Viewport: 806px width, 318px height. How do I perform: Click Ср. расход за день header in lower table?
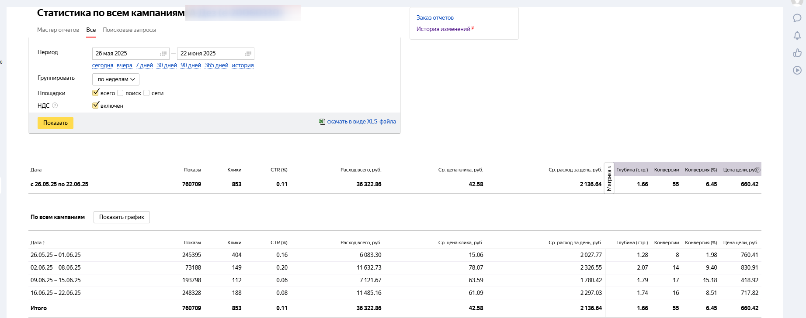pyautogui.click(x=575, y=243)
